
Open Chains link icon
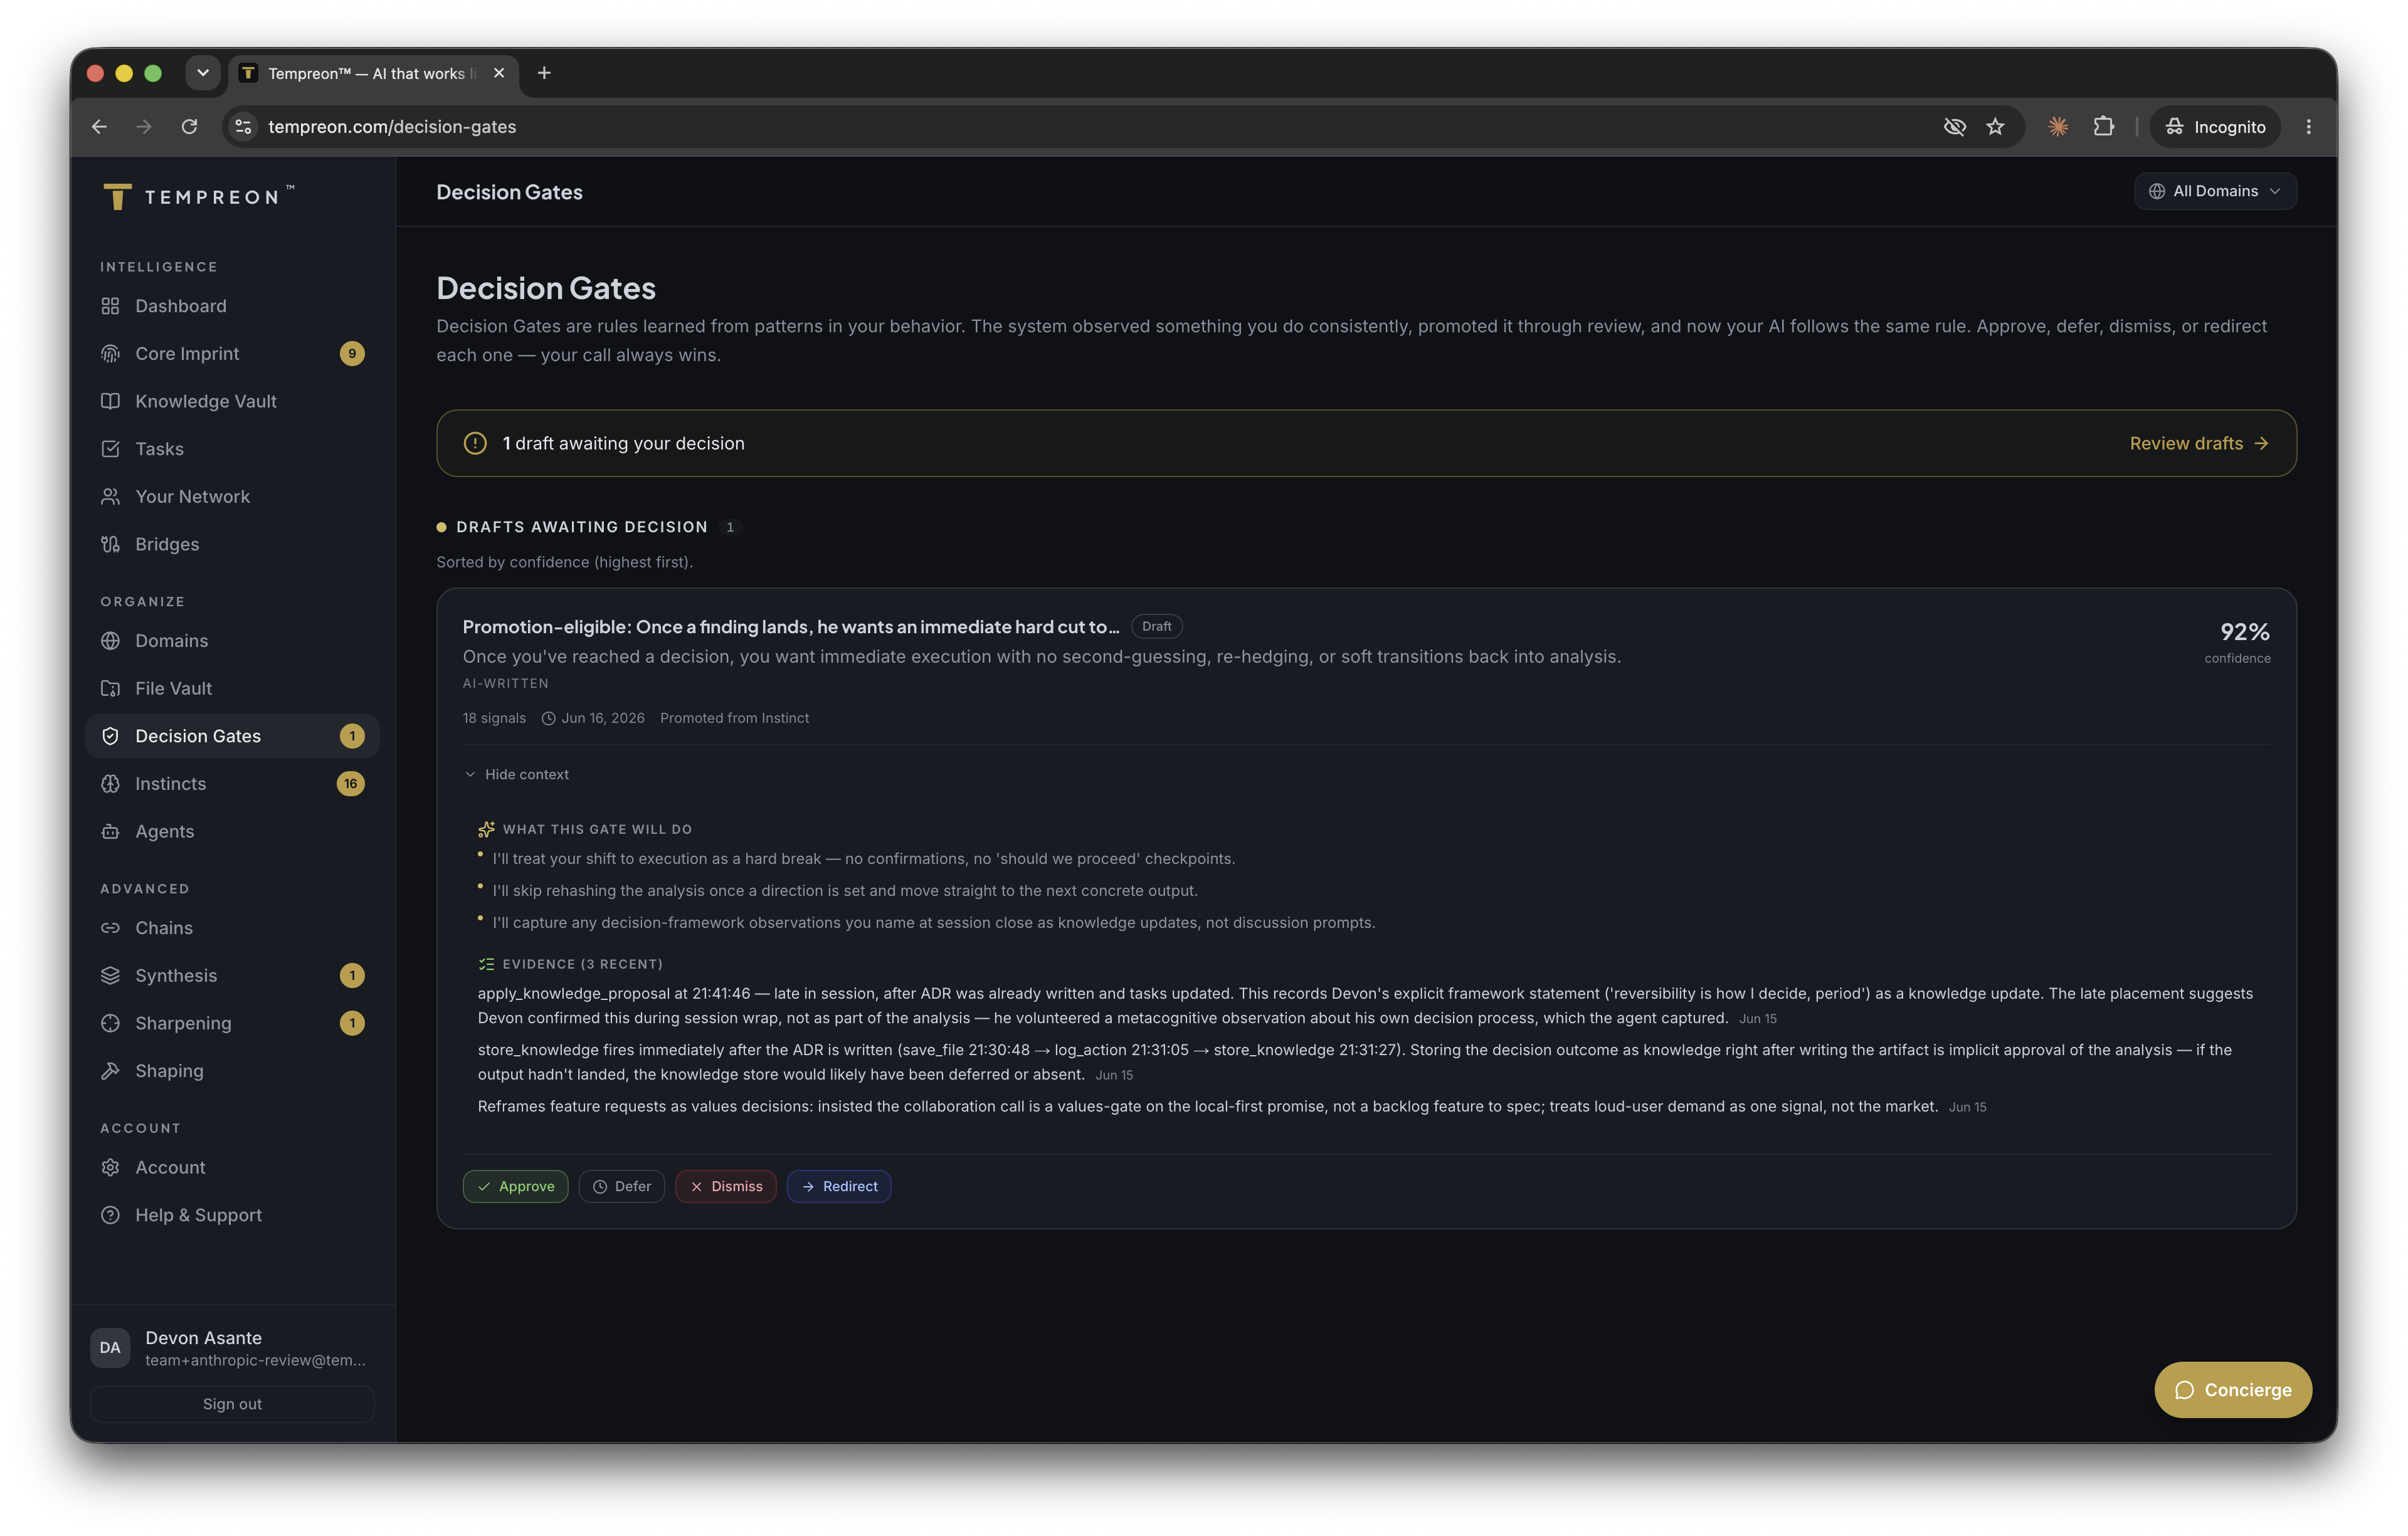point(110,928)
